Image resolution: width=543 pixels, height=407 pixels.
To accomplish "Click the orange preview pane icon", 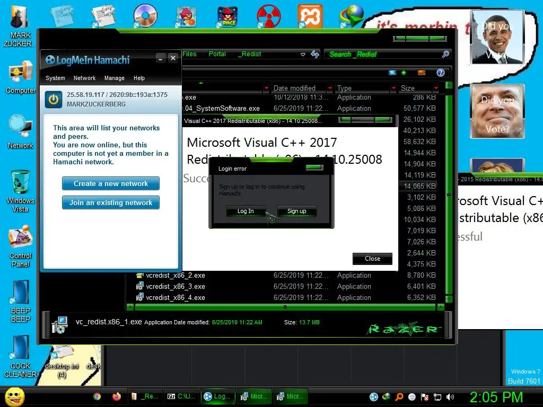I will point(422,73).
